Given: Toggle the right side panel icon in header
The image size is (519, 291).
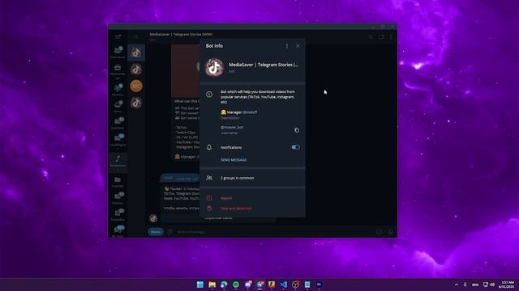Looking at the screenshot, I should 381,36.
